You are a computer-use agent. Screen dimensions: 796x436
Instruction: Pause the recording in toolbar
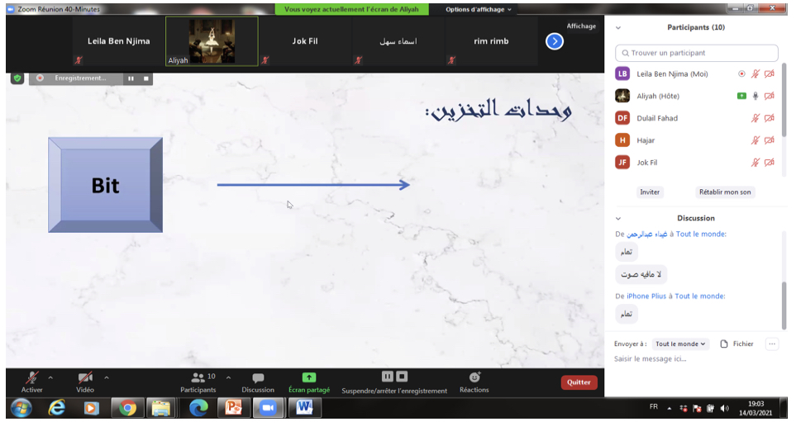point(387,377)
